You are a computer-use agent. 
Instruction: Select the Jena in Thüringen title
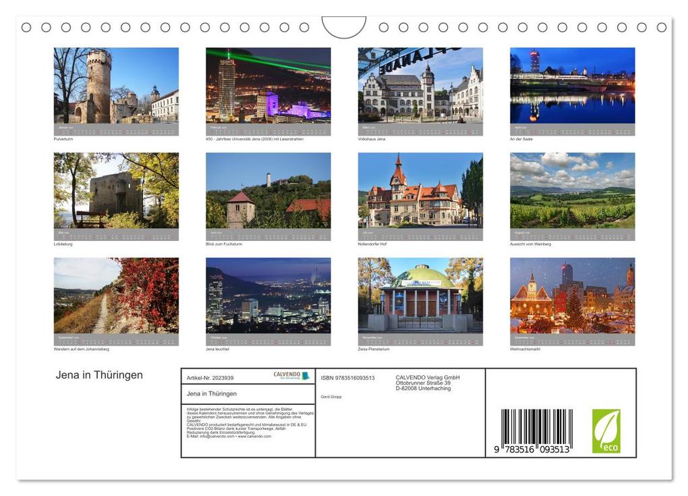[x=98, y=374]
